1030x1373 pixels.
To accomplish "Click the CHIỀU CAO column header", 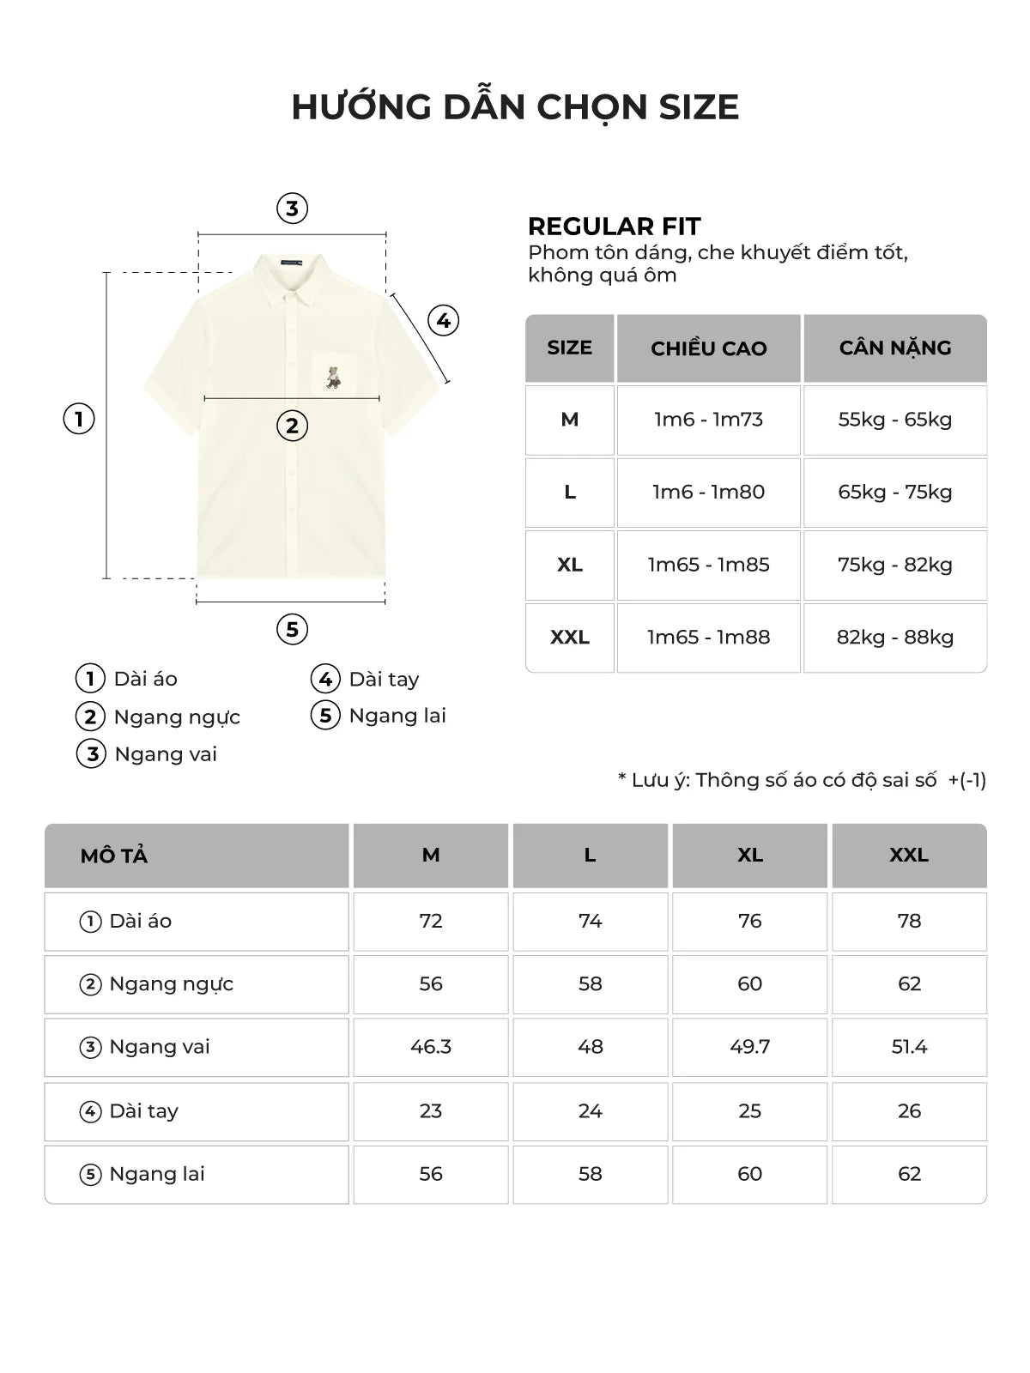I will (x=708, y=348).
